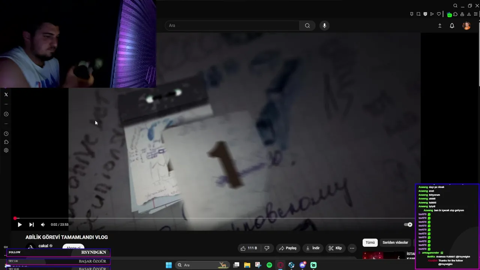Screen dimensions: 480x270
Task: Open the ad blocker shield icon
Action: point(425,14)
